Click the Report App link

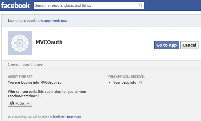coord(74,117)
